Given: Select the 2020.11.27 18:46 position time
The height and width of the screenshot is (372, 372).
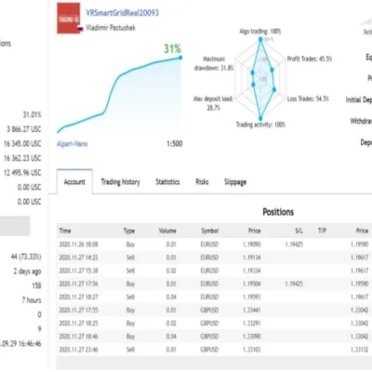Looking at the screenshot, I should coord(78,337).
